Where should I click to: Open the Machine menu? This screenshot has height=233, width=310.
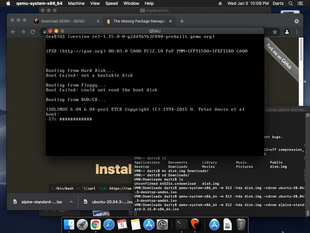click(76, 3)
